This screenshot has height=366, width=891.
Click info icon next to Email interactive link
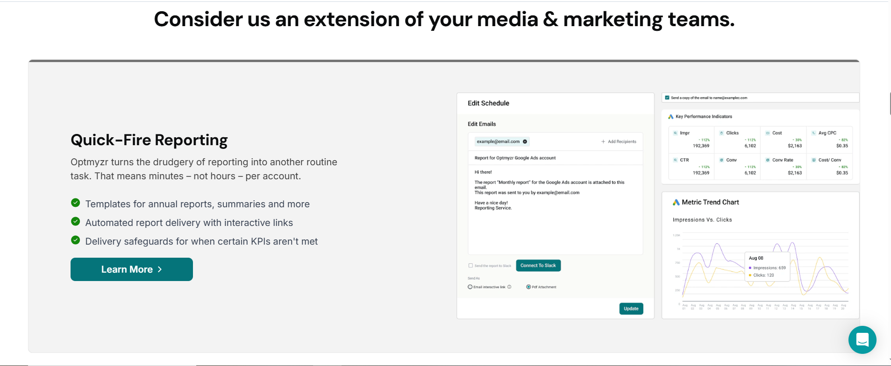point(509,287)
